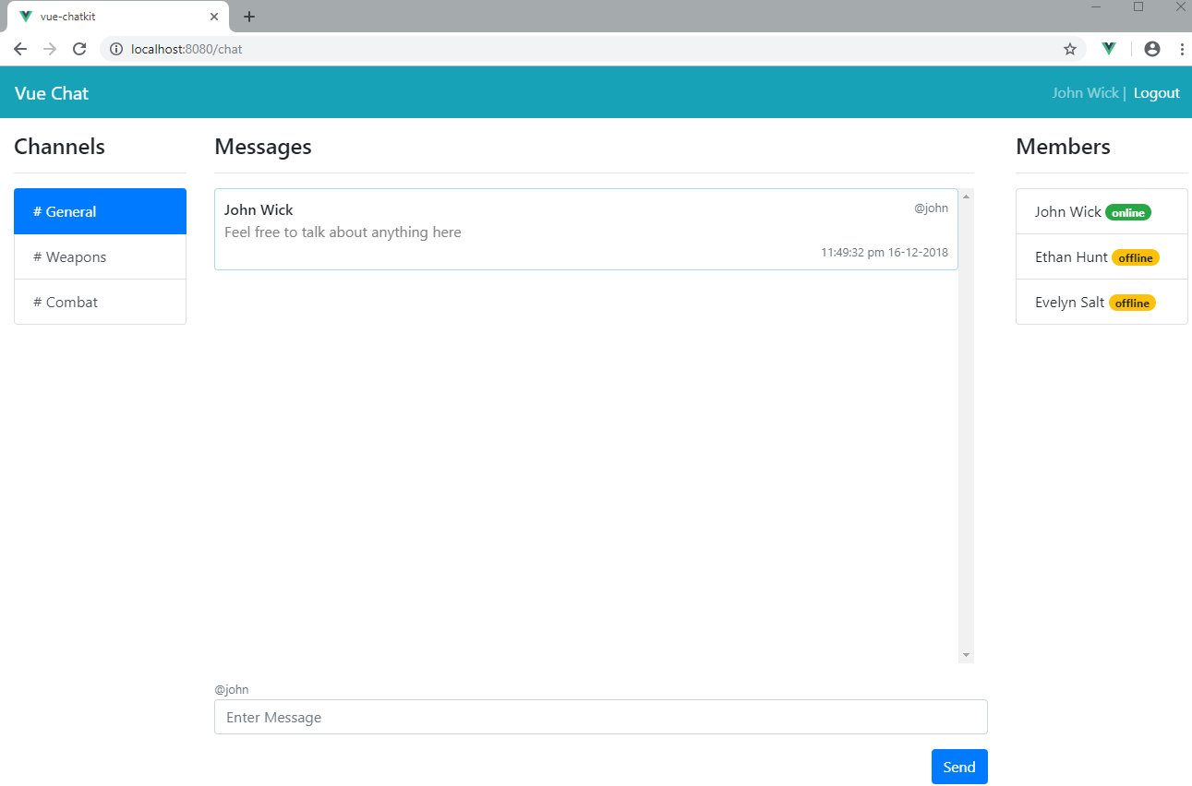Click John Wick's online status badge
Image resolution: width=1192 pixels, height=786 pixels.
[1127, 212]
